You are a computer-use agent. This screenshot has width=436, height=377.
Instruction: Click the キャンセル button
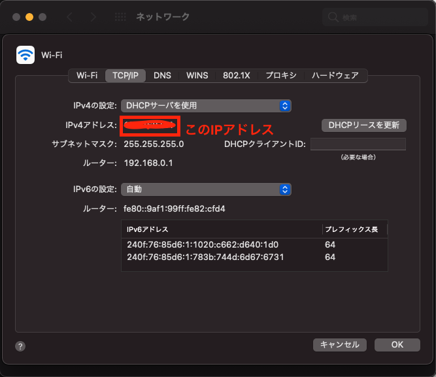point(340,345)
